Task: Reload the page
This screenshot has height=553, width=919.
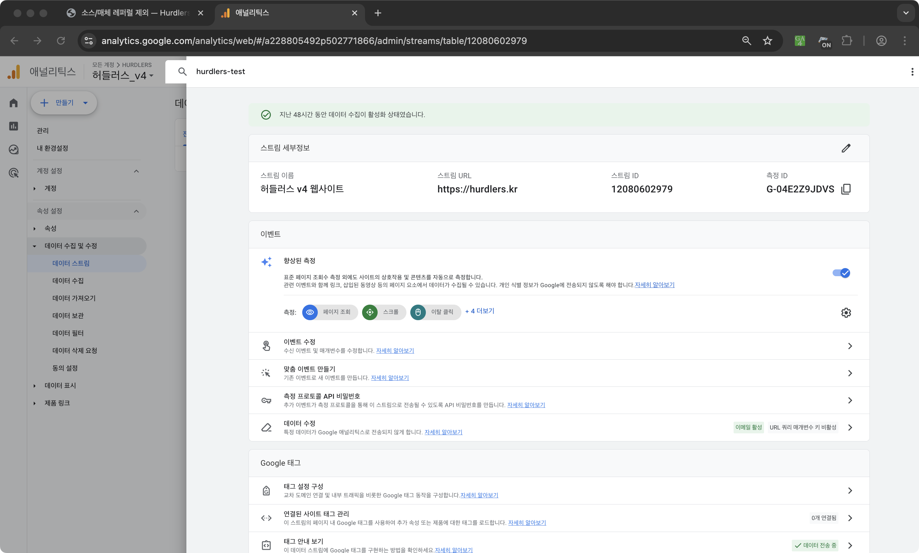Action: pos(61,41)
